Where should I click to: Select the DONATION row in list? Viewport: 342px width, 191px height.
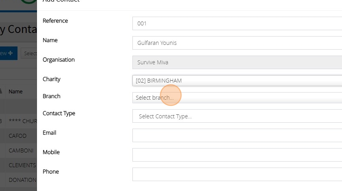[22, 180]
